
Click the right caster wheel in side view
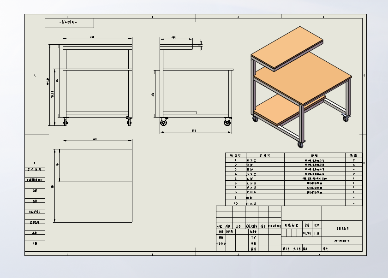(227, 122)
